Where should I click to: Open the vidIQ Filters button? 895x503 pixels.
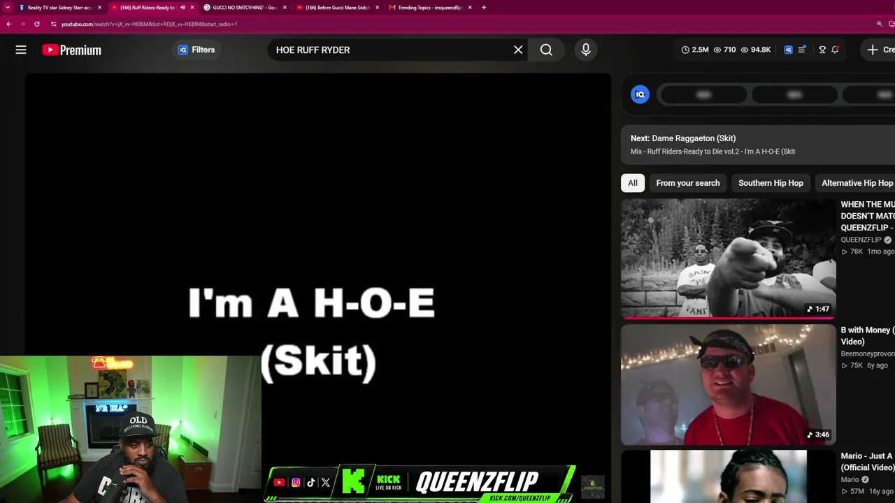pyautogui.click(x=196, y=50)
